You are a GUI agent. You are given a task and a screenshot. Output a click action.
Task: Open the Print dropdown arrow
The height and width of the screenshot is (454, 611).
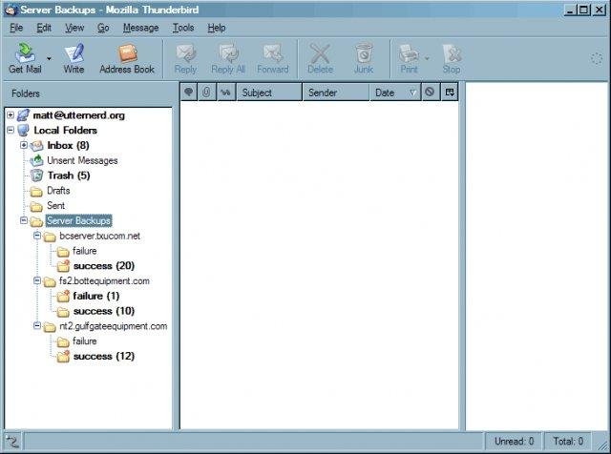pos(427,59)
